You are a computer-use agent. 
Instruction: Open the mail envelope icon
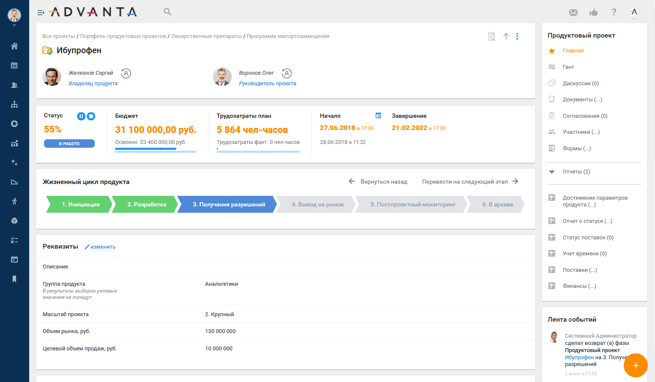[x=573, y=13]
